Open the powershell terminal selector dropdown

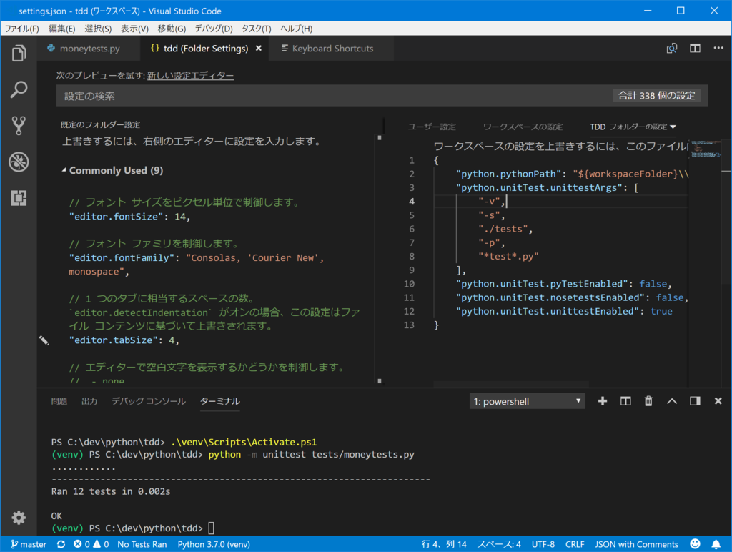(527, 401)
